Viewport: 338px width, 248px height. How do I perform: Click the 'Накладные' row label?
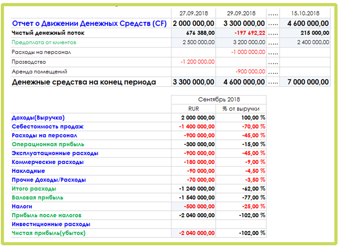(28, 171)
